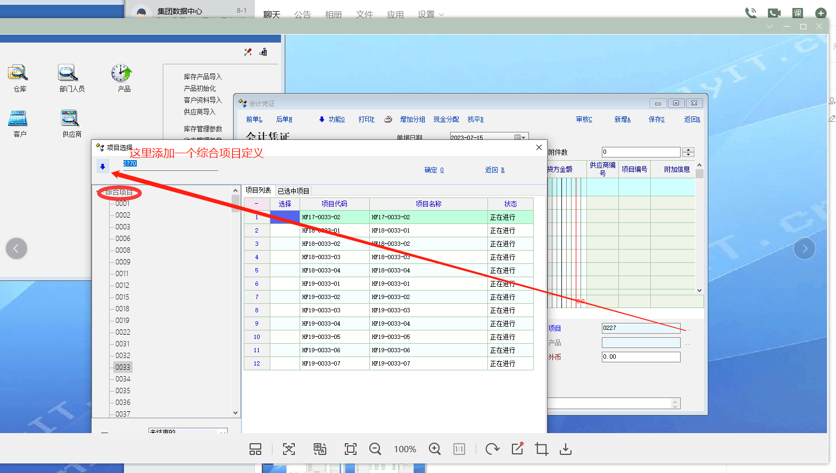This screenshot has height=473, width=836.
Task: Download the image with the save icon
Action: pyautogui.click(x=566, y=449)
